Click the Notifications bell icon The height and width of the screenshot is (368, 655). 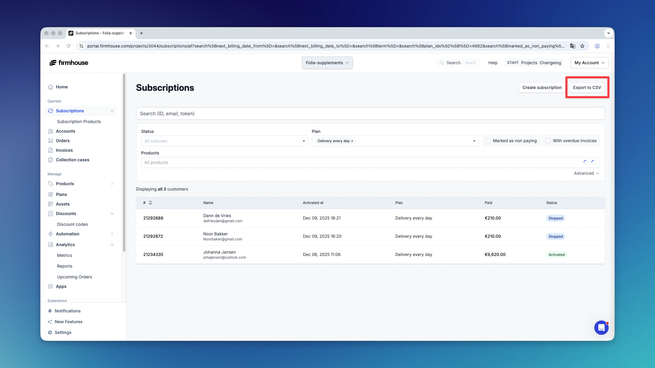click(x=50, y=311)
